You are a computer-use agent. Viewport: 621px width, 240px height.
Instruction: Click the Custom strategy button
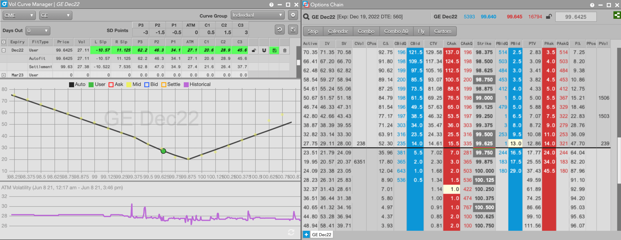click(x=442, y=31)
